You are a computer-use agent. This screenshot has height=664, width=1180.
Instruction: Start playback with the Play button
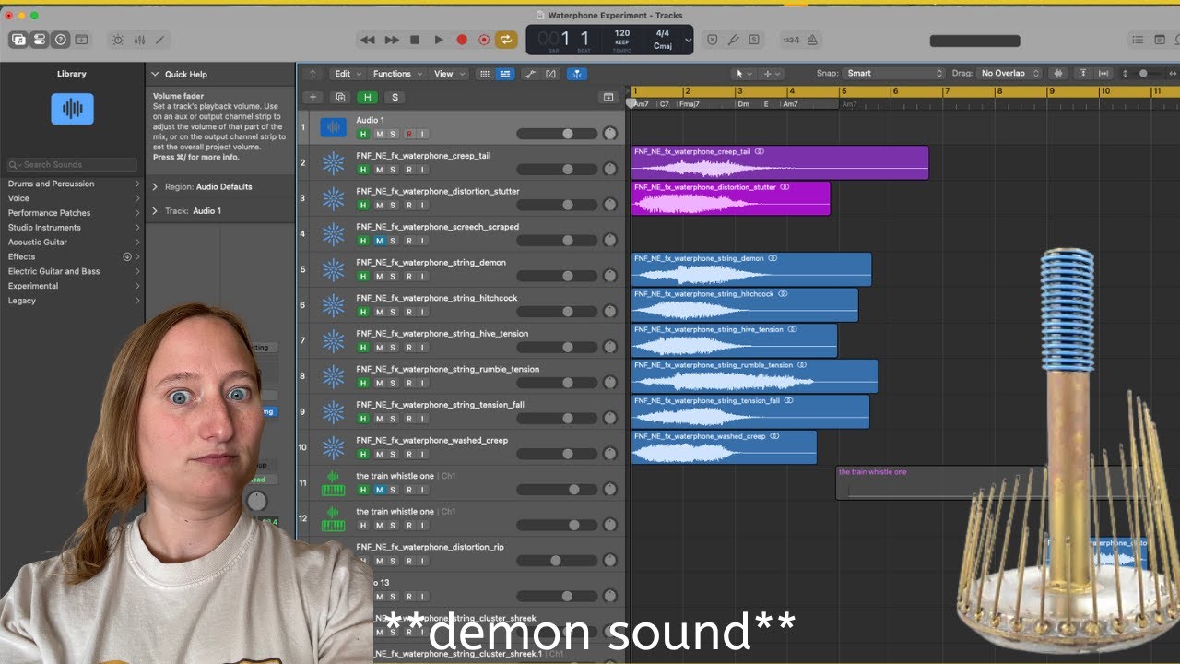tap(438, 40)
